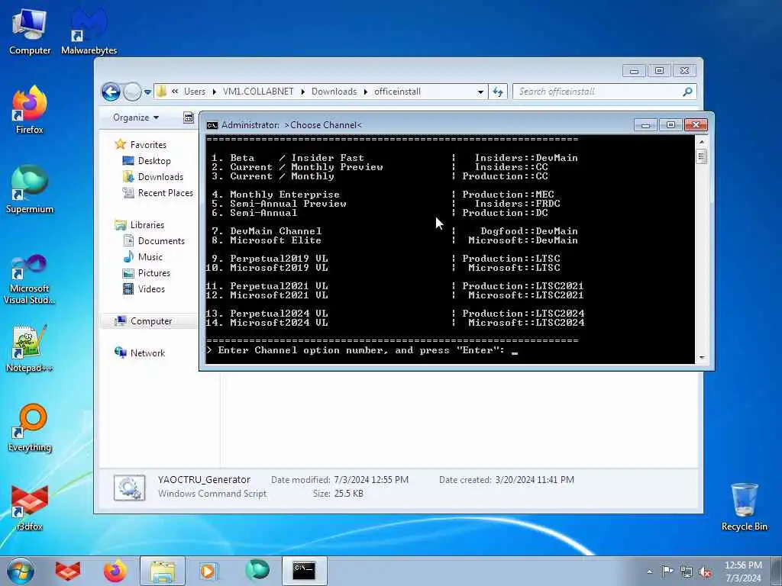Open the Everything search desktop shortcut

tap(30, 427)
